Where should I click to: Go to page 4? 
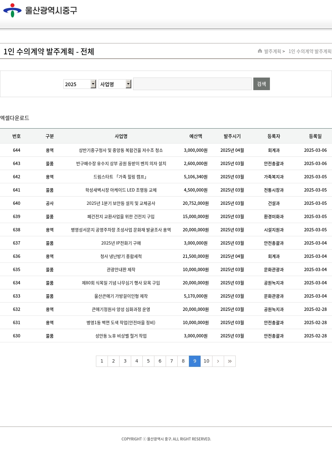coord(137,361)
